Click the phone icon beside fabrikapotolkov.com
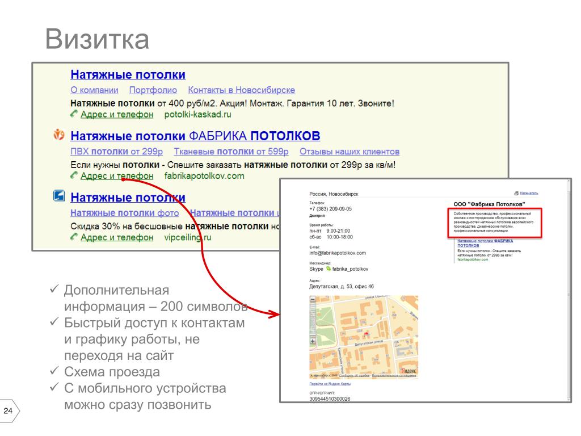The image size is (581, 436). tap(74, 175)
